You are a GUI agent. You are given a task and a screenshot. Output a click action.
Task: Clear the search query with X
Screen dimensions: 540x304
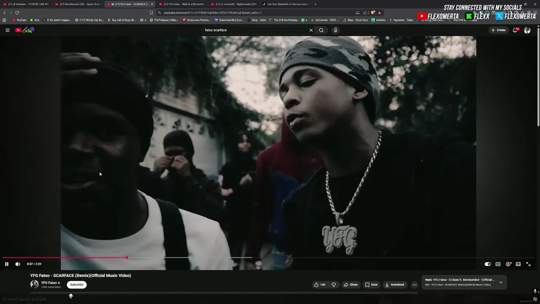[311, 30]
